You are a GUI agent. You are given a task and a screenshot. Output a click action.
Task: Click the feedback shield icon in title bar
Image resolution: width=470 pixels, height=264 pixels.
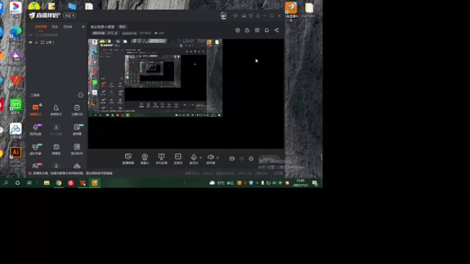(x=236, y=16)
